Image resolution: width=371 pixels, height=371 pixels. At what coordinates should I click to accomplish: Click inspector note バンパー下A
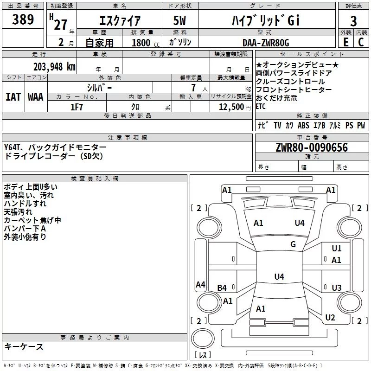[25, 228]
